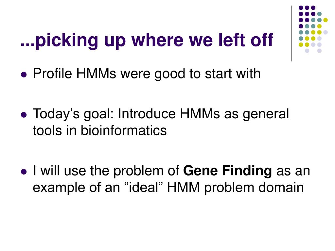Click the purple bullet dot beside 'Profile HMMs'

pos(24,75)
